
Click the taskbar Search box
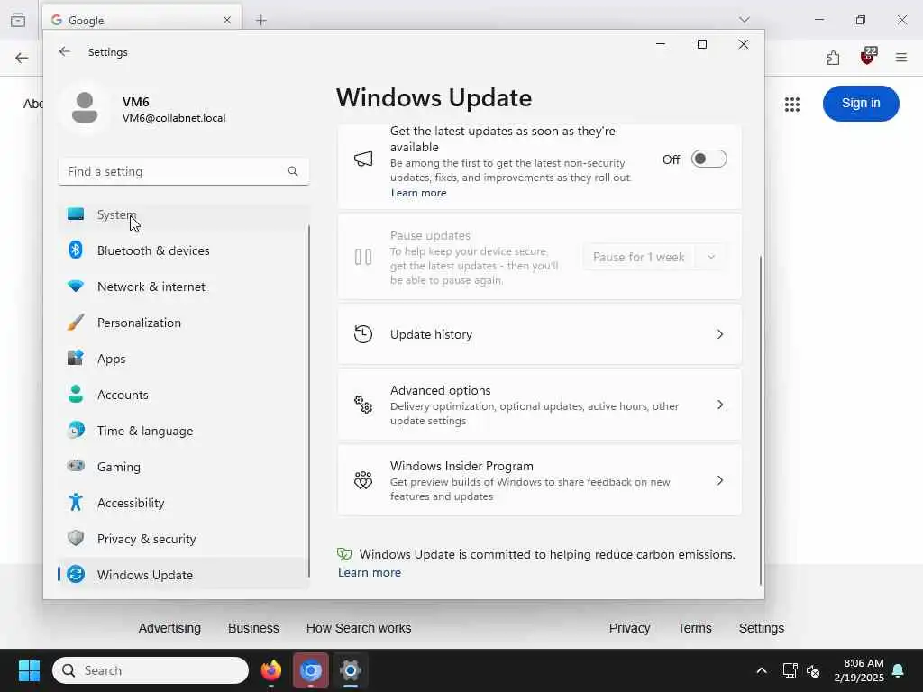click(151, 670)
